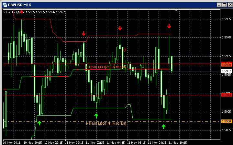Click the GBPUSD,M15 title bar text
Viewport: 233px width, 145px height.
coord(19,5)
